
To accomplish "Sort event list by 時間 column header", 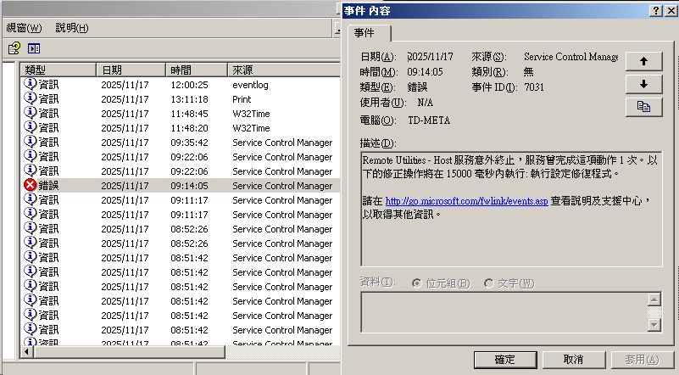I will pos(197,70).
